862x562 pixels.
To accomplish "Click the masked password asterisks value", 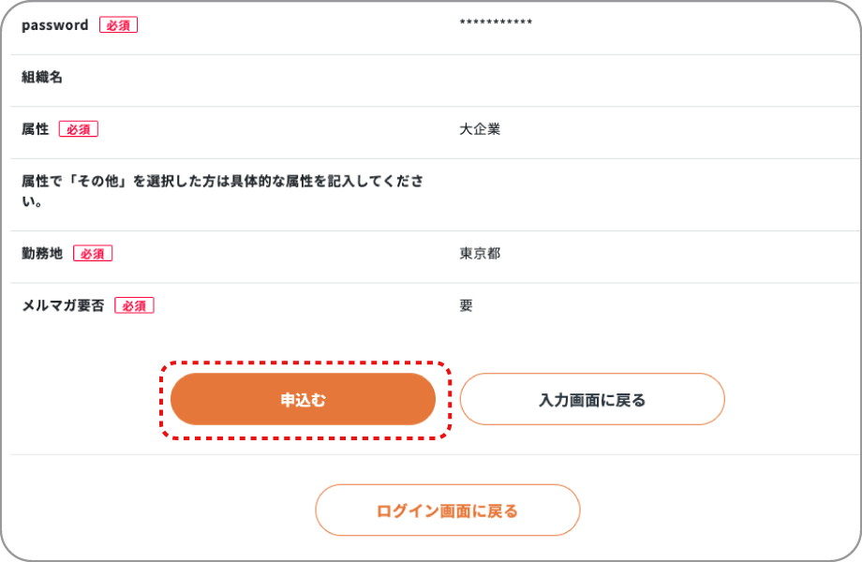I will tap(495, 21).
